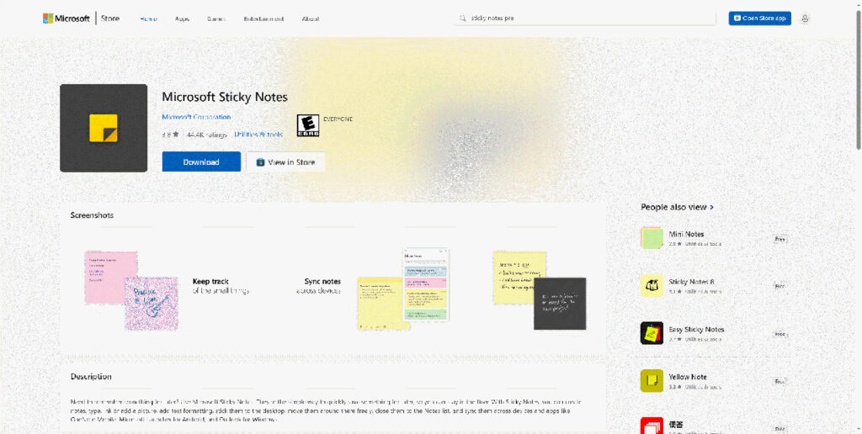The image size is (862, 434).
Task: Click the red 便签 app icon
Action: pyautogui.click(x=652, y=426)
